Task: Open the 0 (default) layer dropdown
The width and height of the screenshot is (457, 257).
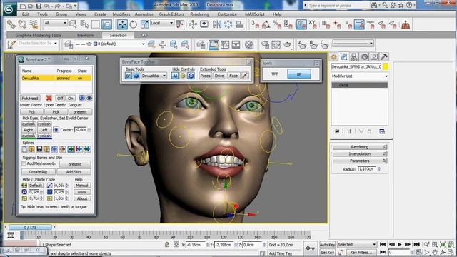Action: 119,44
